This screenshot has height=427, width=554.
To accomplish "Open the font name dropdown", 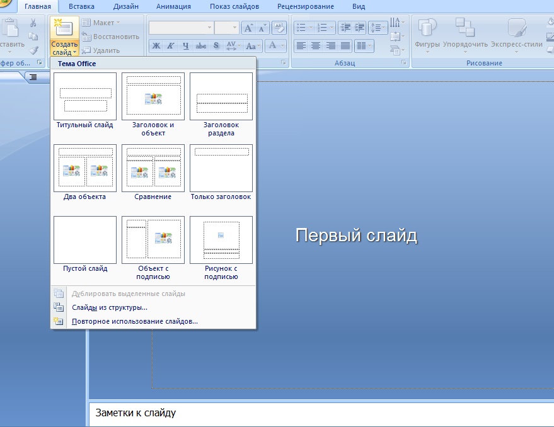I will pyautogui.click(x=209, y=28).
